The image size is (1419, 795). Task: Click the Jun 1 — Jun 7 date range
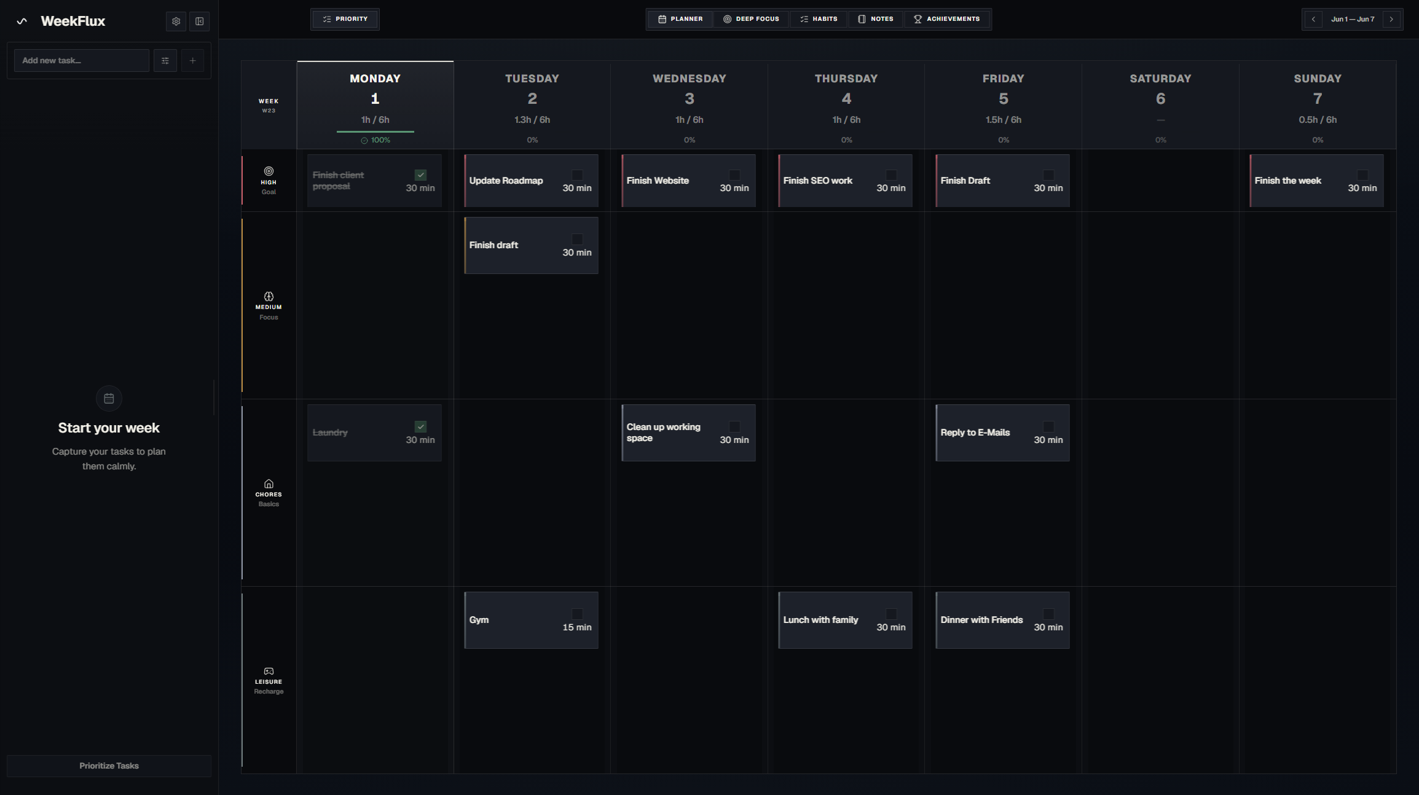(x=1353, y=19)
